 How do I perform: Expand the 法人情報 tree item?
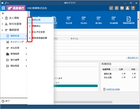[2, 18]
